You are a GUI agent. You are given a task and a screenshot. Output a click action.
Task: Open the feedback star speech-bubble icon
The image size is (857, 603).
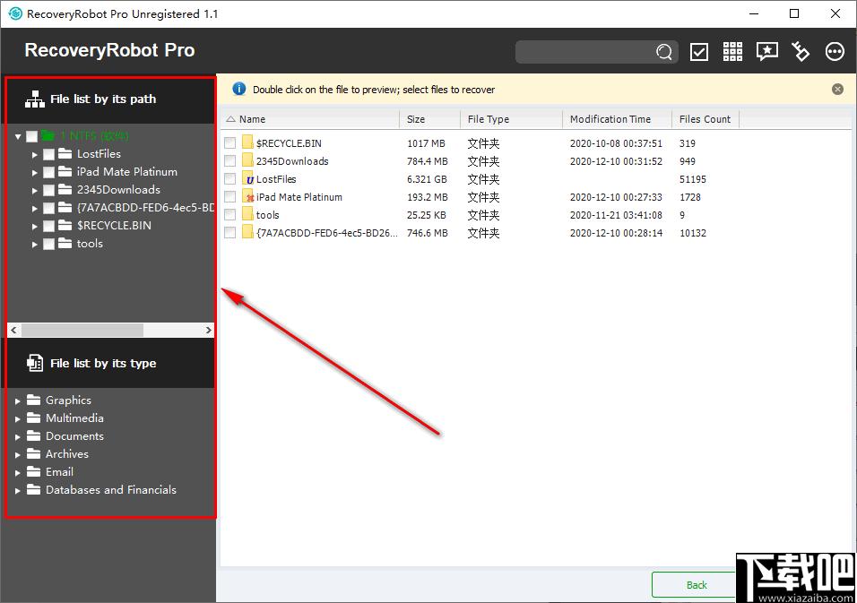pyautogui.click(x=766, y=51)
